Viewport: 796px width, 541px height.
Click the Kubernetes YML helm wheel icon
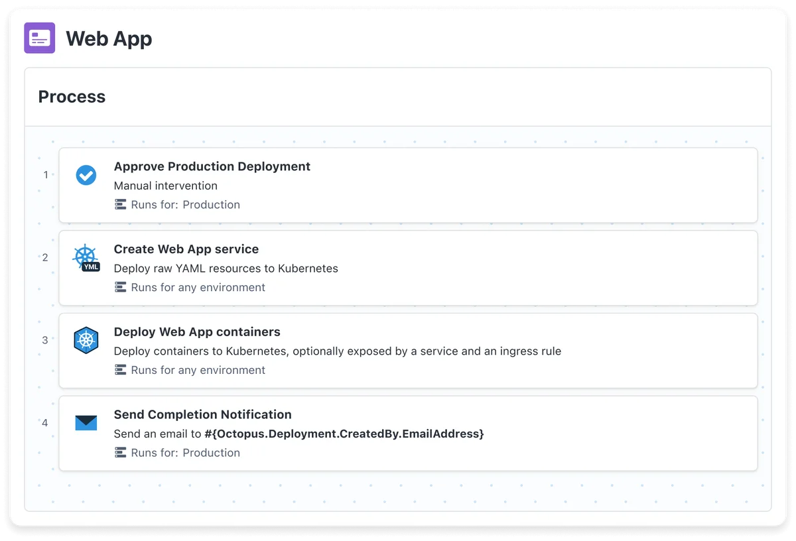pyautogui.click(x=86, y=258)
